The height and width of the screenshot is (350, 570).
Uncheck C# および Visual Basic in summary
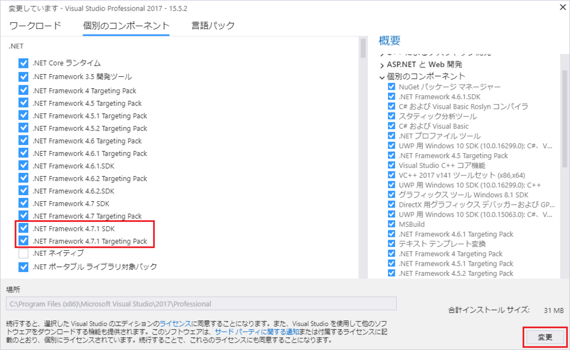click(391, 127)
